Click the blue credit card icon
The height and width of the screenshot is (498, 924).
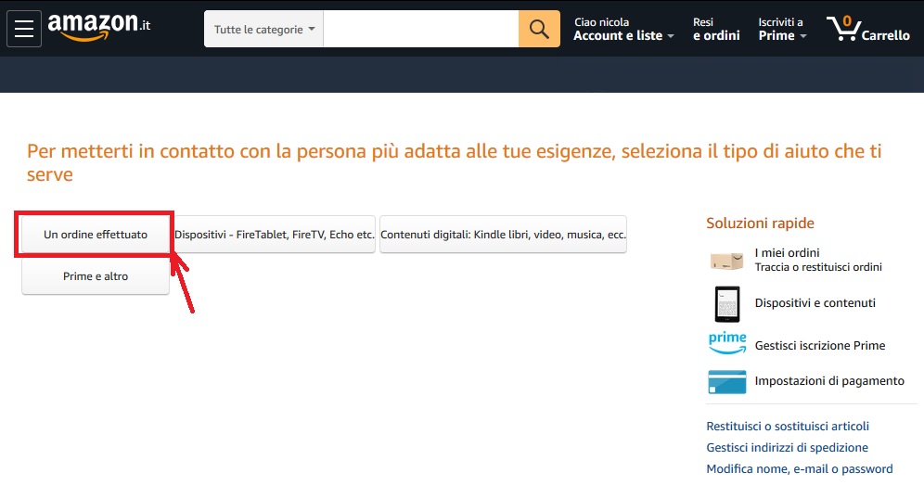pyautogui.click(x=727, y=382)
